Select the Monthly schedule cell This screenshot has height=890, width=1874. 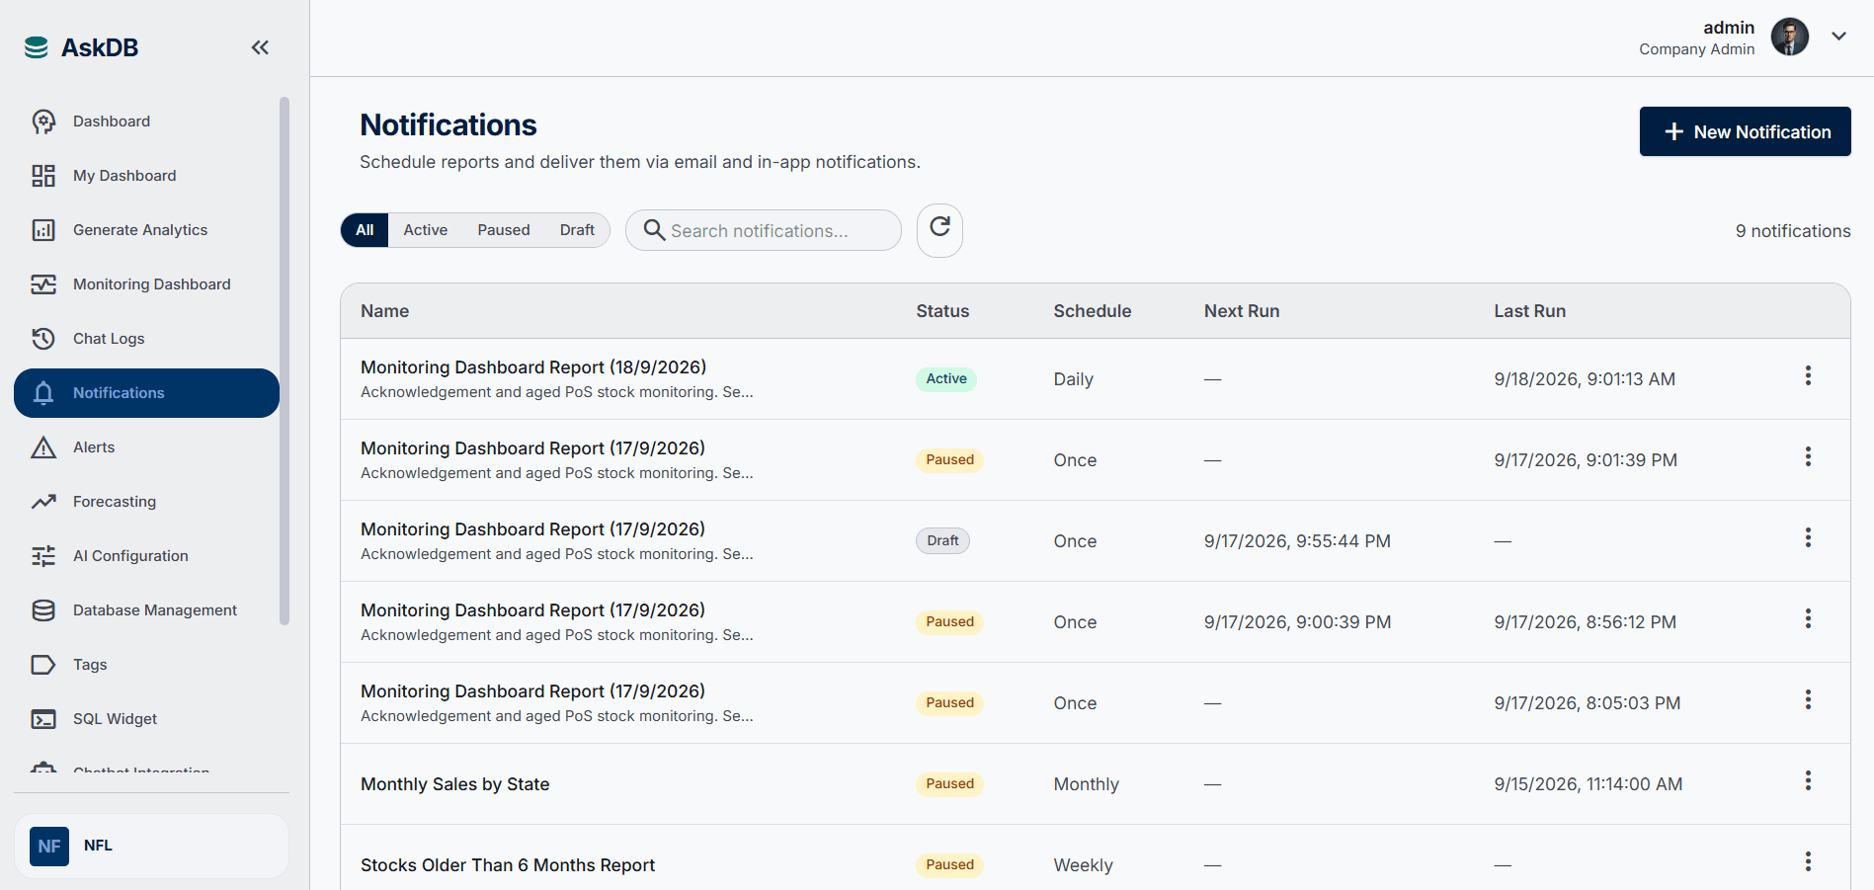1086,784
